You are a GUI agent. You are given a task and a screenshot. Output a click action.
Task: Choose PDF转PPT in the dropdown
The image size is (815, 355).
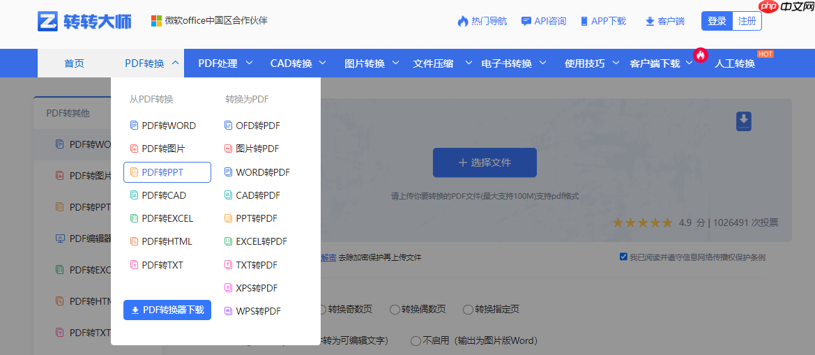(x=167, y=172)
